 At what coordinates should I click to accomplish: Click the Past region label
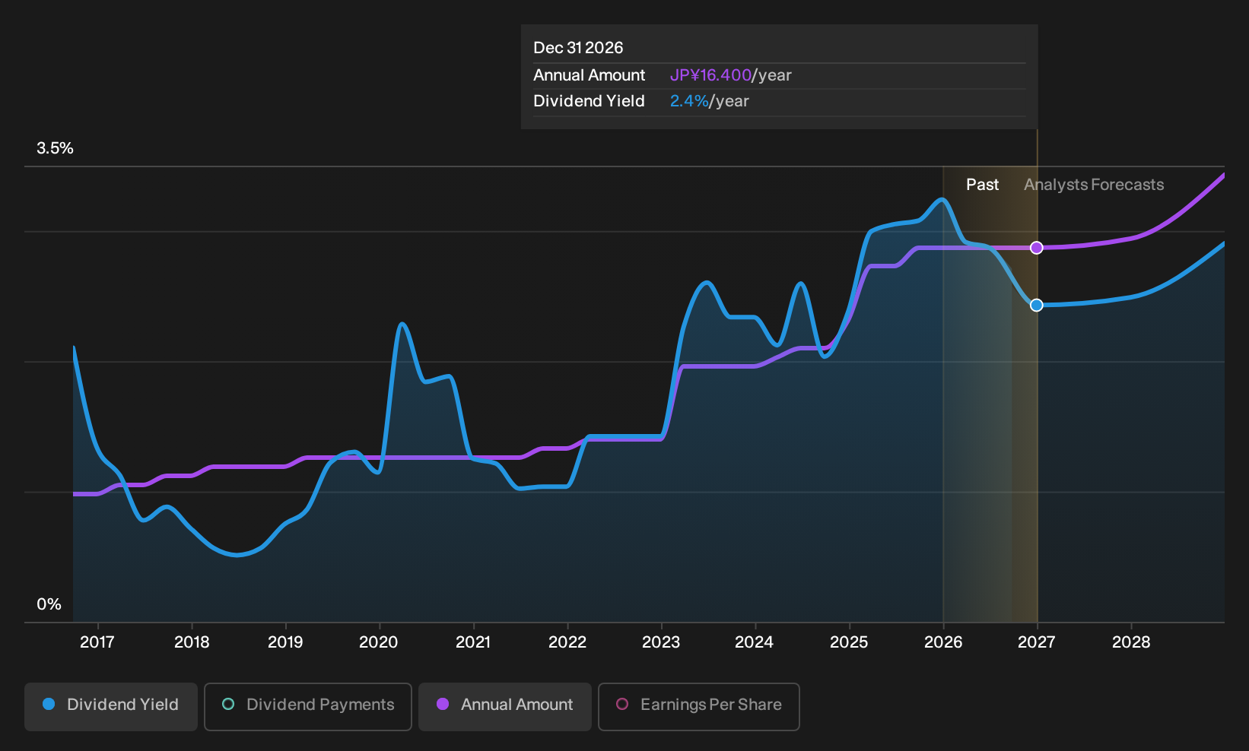tap(983, 185)
